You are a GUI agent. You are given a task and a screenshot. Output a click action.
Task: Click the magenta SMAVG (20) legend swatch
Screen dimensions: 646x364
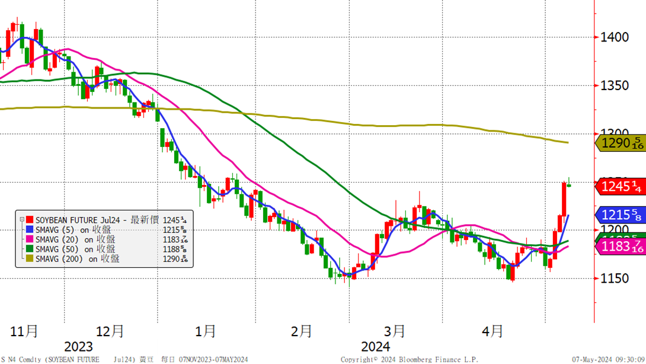pos(30,240)
